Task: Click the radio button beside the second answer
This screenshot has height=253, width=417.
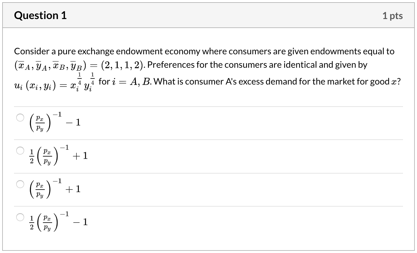Action: (20, 151)
